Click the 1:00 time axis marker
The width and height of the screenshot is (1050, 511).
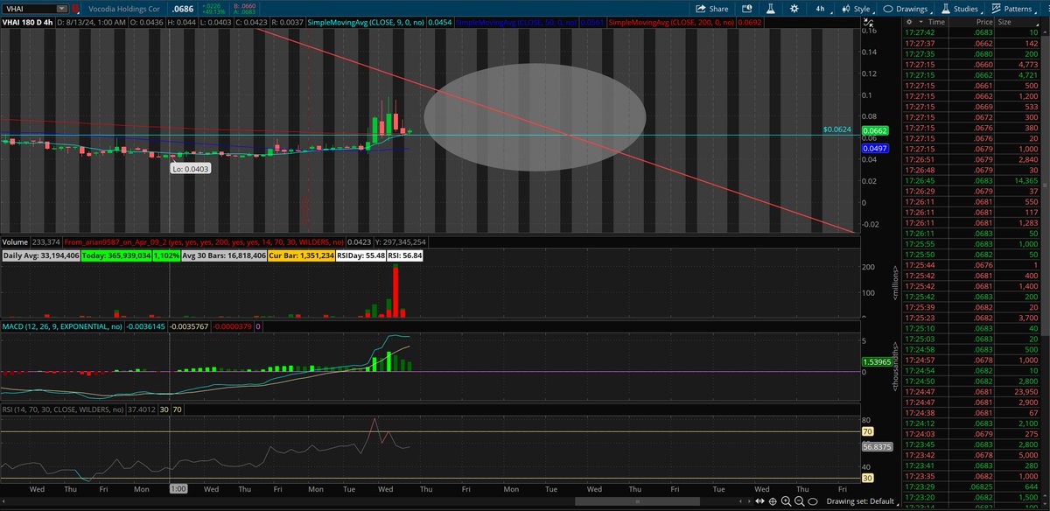(177, 490)
